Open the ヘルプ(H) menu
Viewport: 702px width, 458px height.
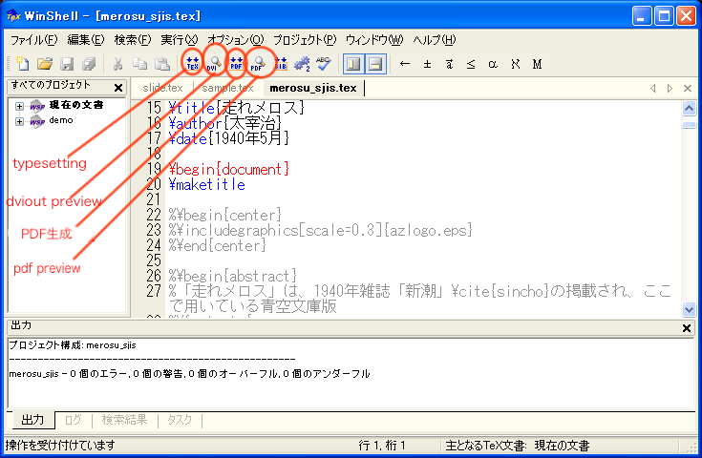coord(435,40)
